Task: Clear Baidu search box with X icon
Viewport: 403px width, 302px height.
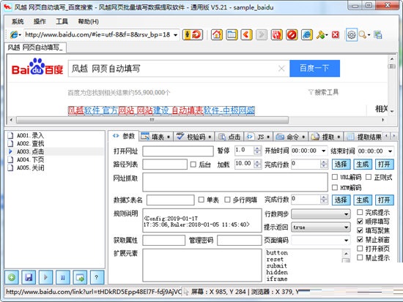Action: pos(281,69)
